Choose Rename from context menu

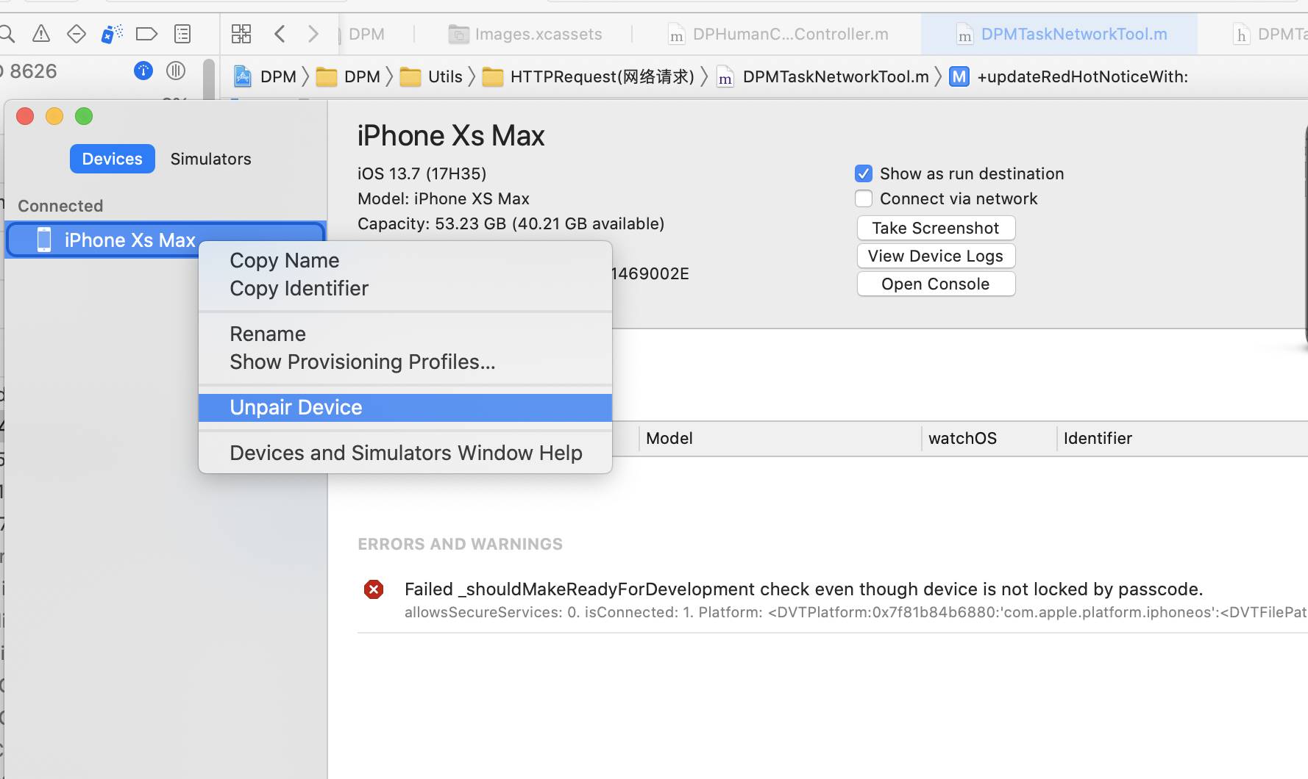coord(405,334)
